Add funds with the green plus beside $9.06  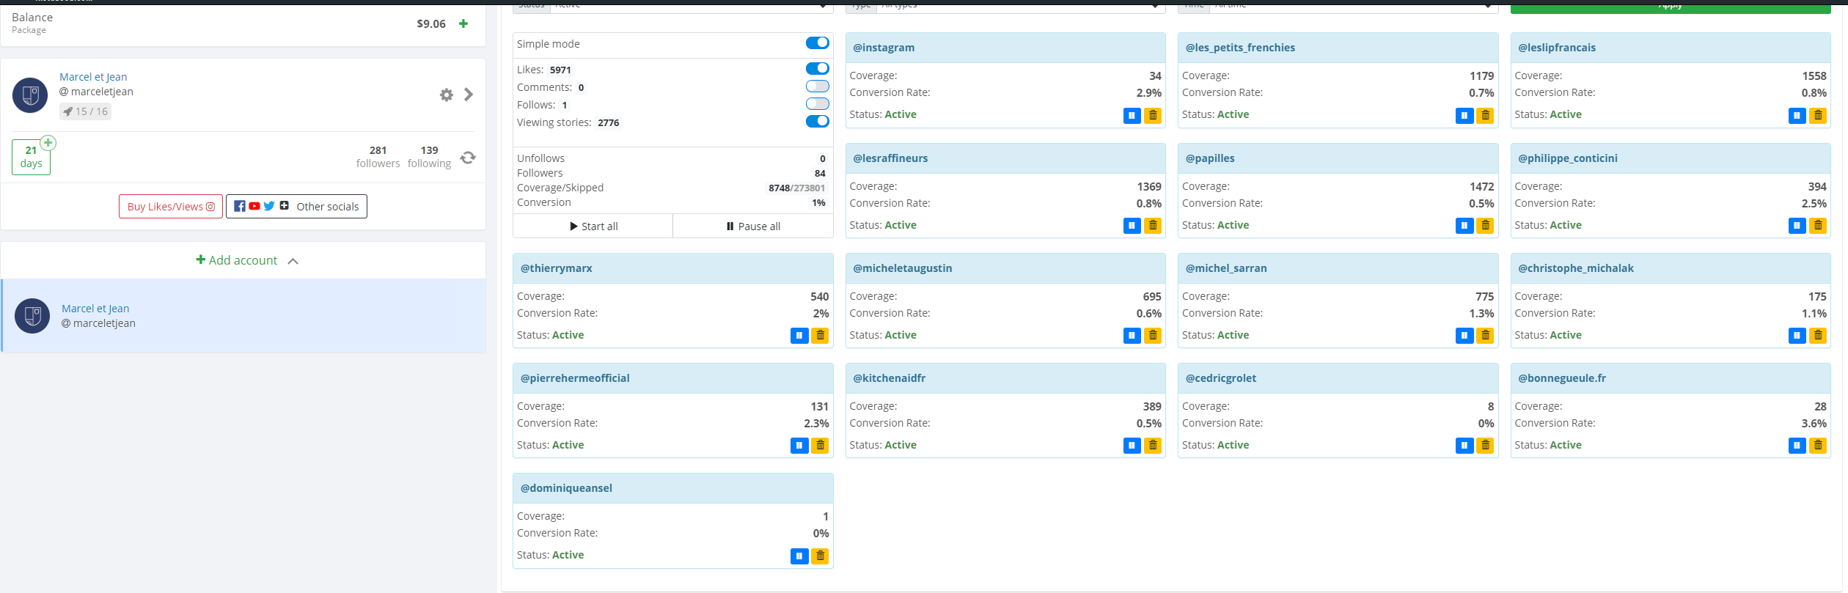(463, 23)
